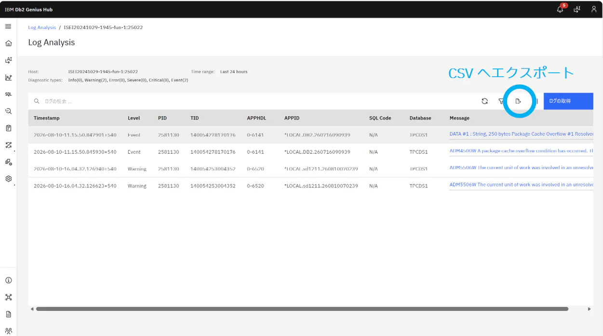This screenshot has height=336, width=603.
Task: Click the IBM Db2 Genius Hub title
Action: pyautogui.click(x=29, y=10)
